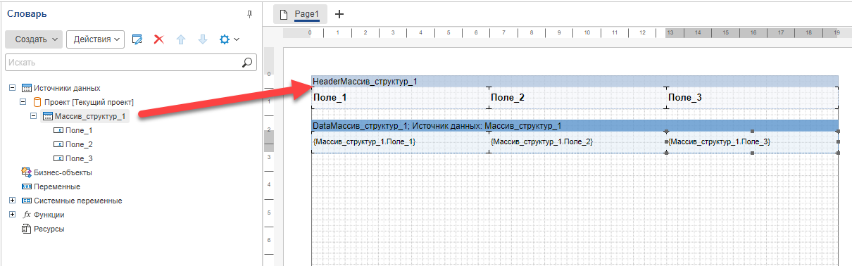
Task: Select Ресурсы tree item
Action: pyautogui.click(x=49, y=229)
